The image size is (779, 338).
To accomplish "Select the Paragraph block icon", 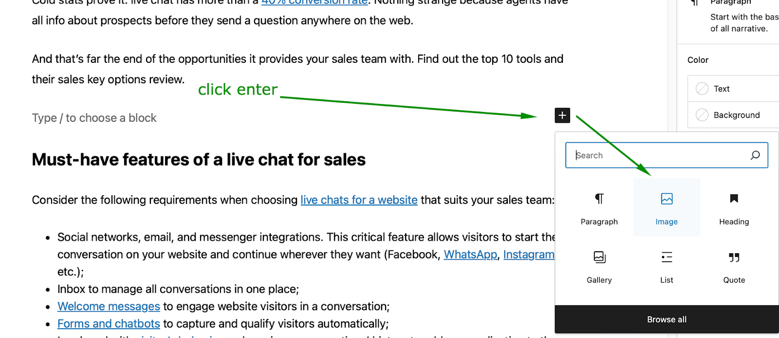I will tap(599, 199).
